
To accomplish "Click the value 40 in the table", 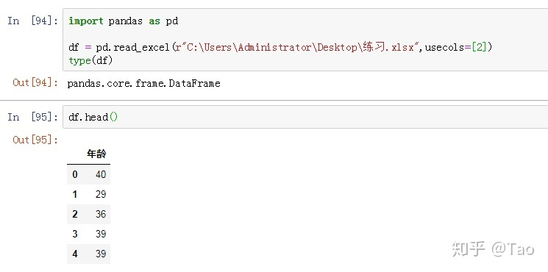I will 101,174.
